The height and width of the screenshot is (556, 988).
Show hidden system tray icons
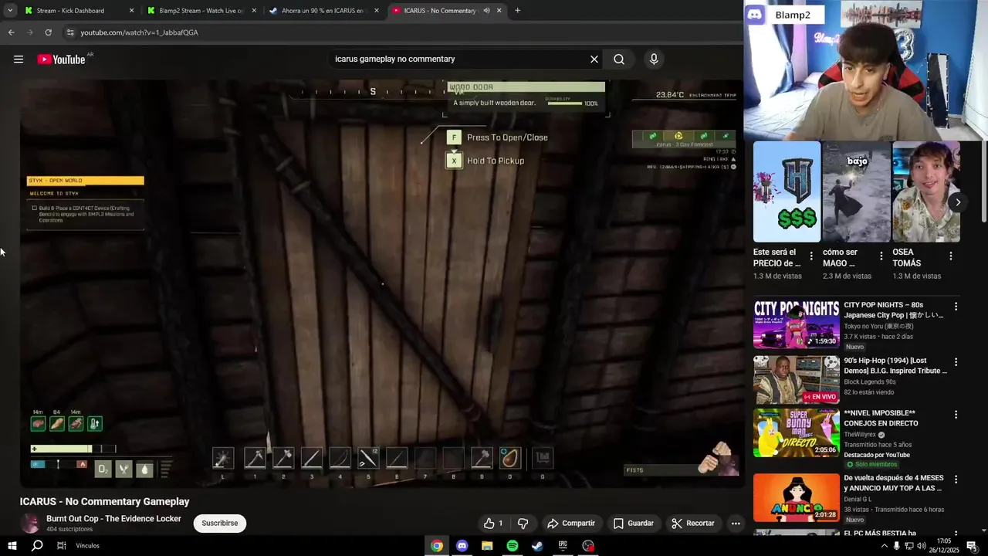(884, 546)
